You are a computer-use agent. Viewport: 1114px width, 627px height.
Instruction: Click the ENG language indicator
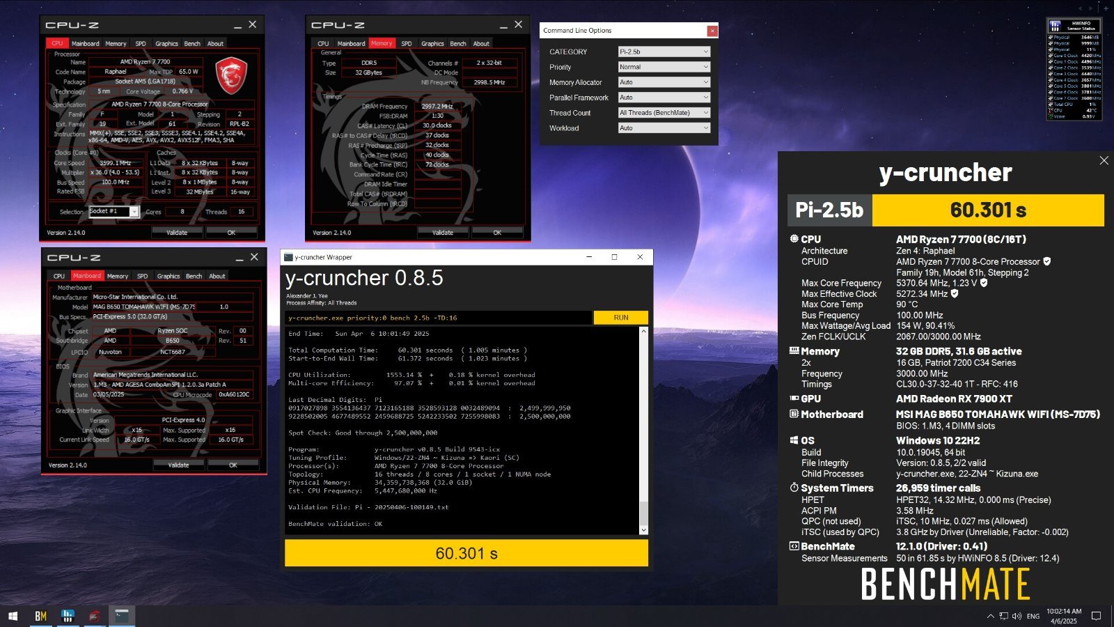click(x=1033, y=616)
